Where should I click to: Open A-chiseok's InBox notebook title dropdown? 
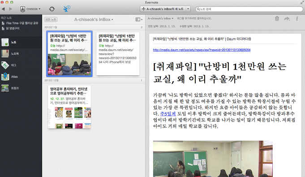pyautogui.click(x=94, y=19)
